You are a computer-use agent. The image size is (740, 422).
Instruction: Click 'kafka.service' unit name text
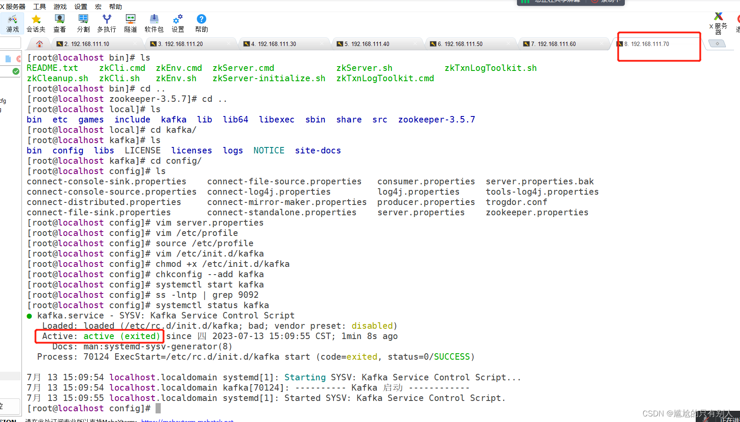[x=70, y=315]
